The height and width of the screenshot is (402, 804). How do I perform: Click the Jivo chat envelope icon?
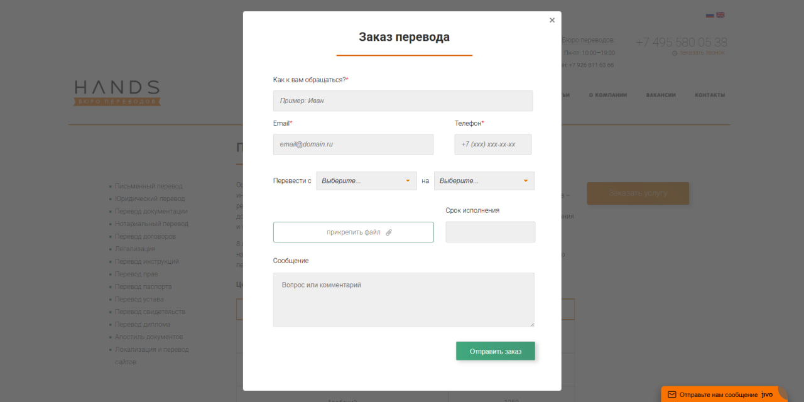tap(671, 394)
